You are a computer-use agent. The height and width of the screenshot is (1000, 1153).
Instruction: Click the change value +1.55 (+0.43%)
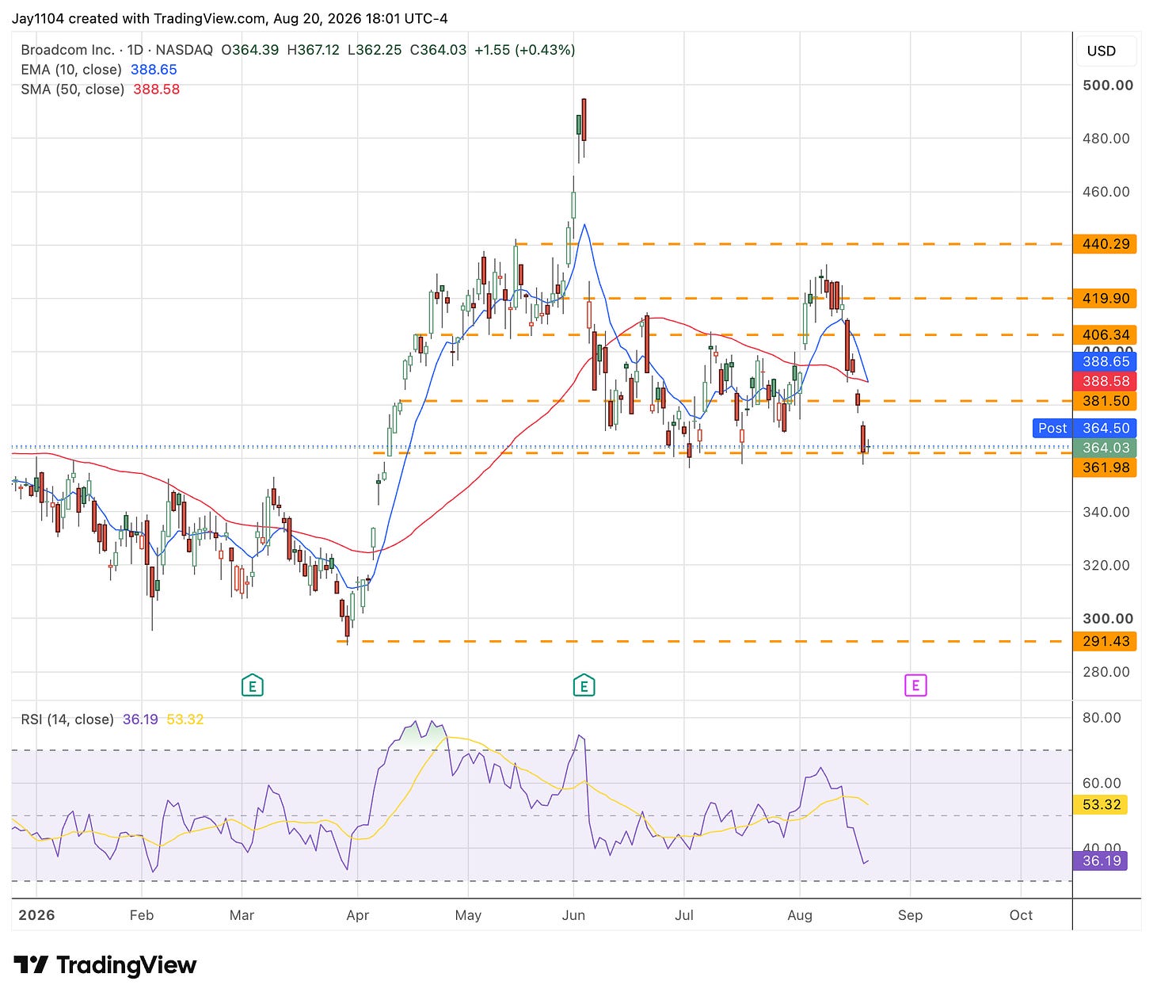pos(525,50)
